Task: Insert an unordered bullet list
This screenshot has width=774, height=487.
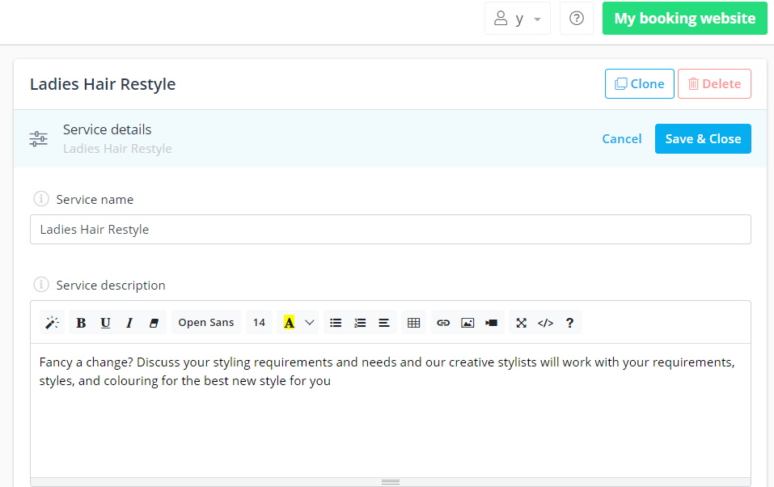Action: tap(336, 323)
